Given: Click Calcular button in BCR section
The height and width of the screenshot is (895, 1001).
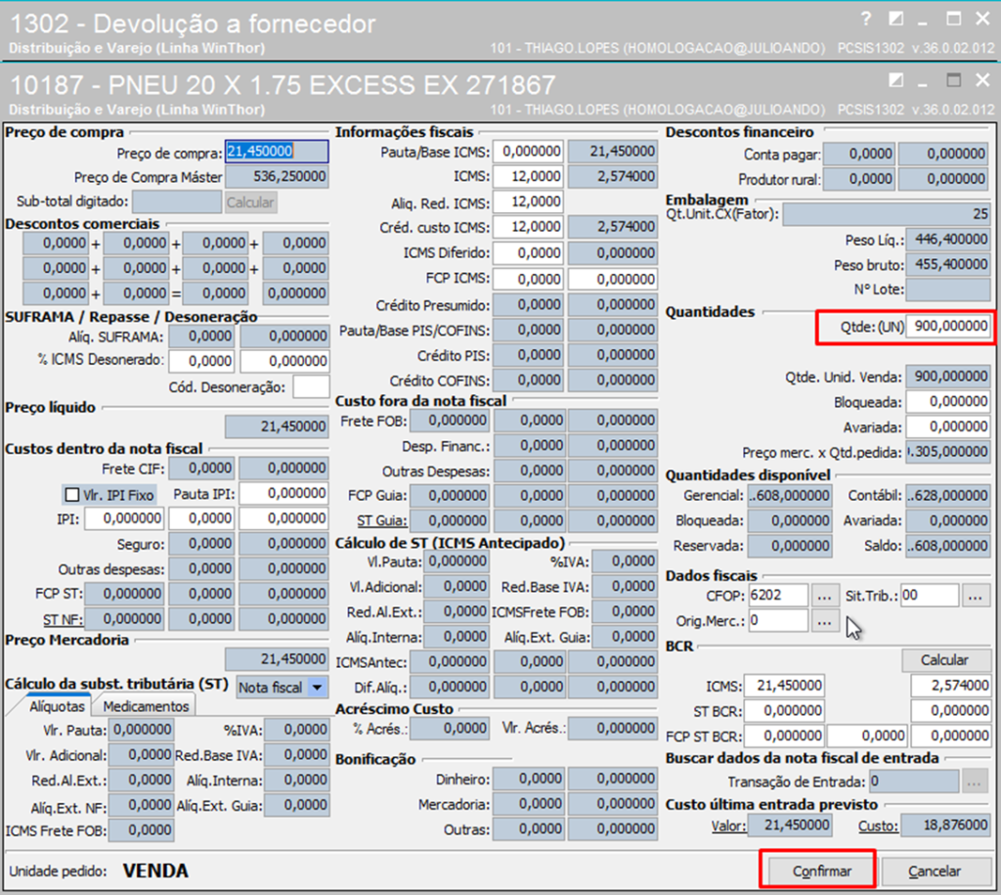Looking at the screenshot, I should click(944, 659).
